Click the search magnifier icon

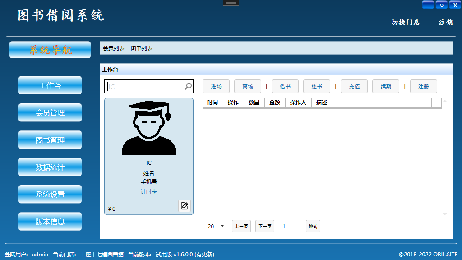coord(187,86)
